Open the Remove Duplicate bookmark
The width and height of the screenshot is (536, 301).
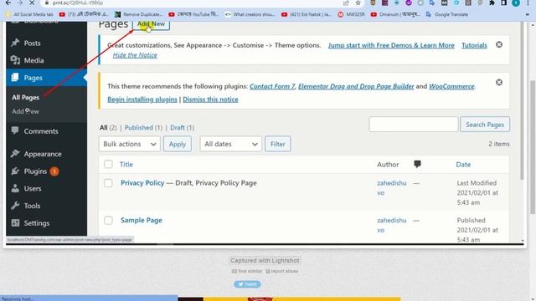[138, 14]
